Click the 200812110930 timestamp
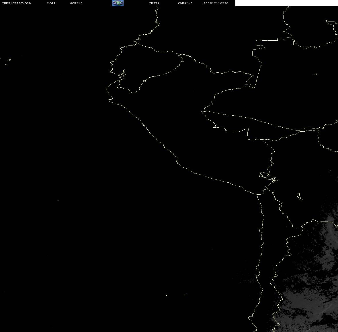 216,3
